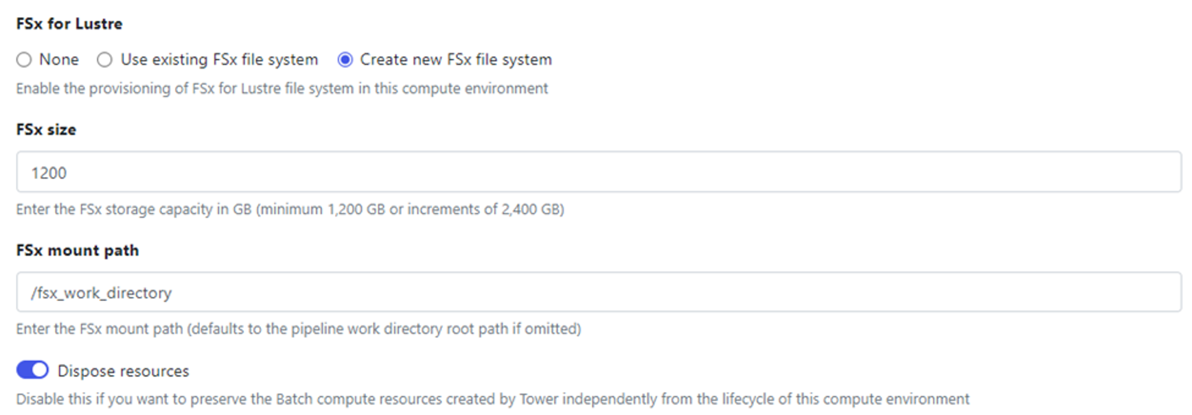Click the 'Enable the provisioning of FSx' description

[282, 88]
